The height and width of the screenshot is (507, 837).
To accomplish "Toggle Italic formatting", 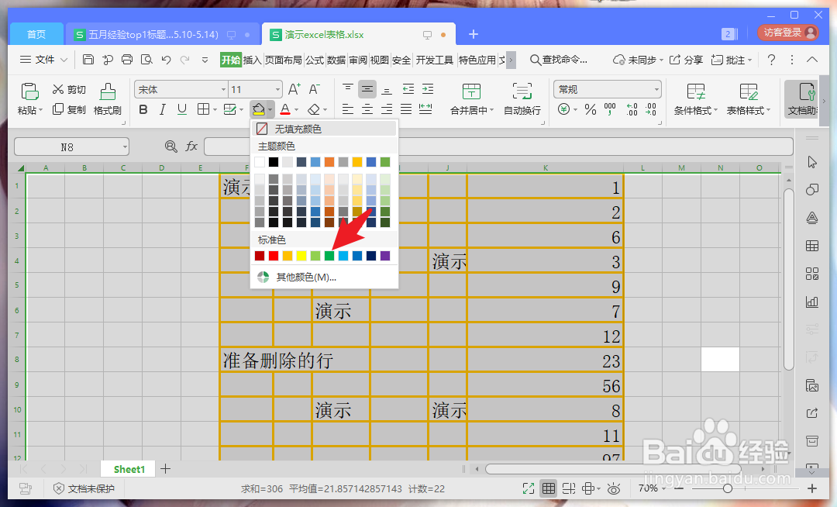I will click(x=162, y=109).
